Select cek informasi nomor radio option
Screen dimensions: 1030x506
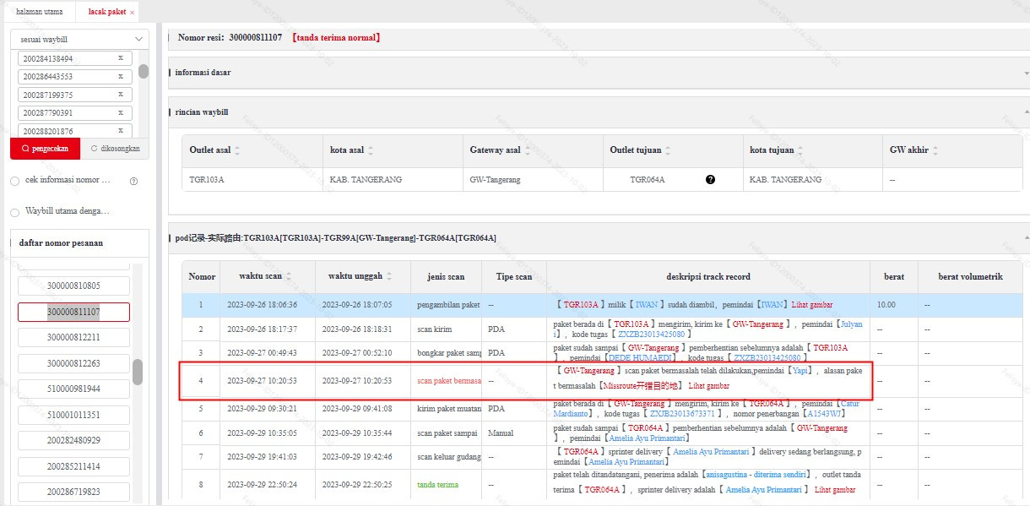[x=14, y=181]
